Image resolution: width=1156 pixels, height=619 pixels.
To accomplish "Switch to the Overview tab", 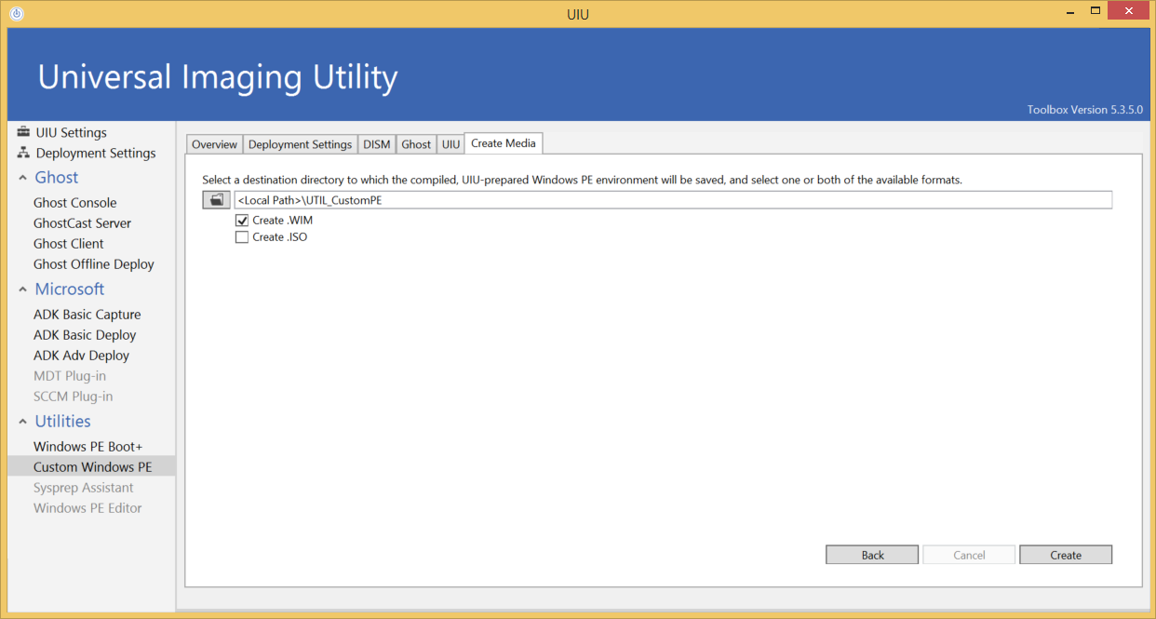I will pos(215,144).
